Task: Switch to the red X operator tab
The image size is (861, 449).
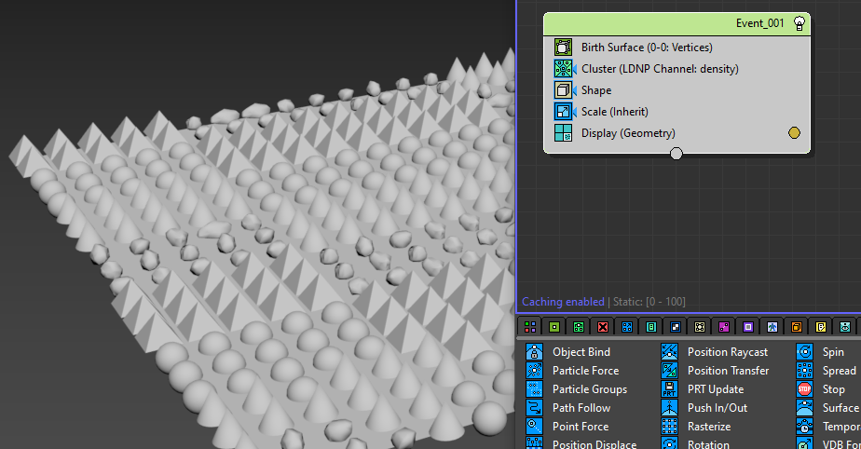Action: [602, 327]
